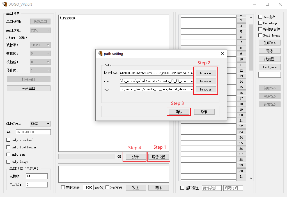Click send button number 5 in list

point(241,31)
